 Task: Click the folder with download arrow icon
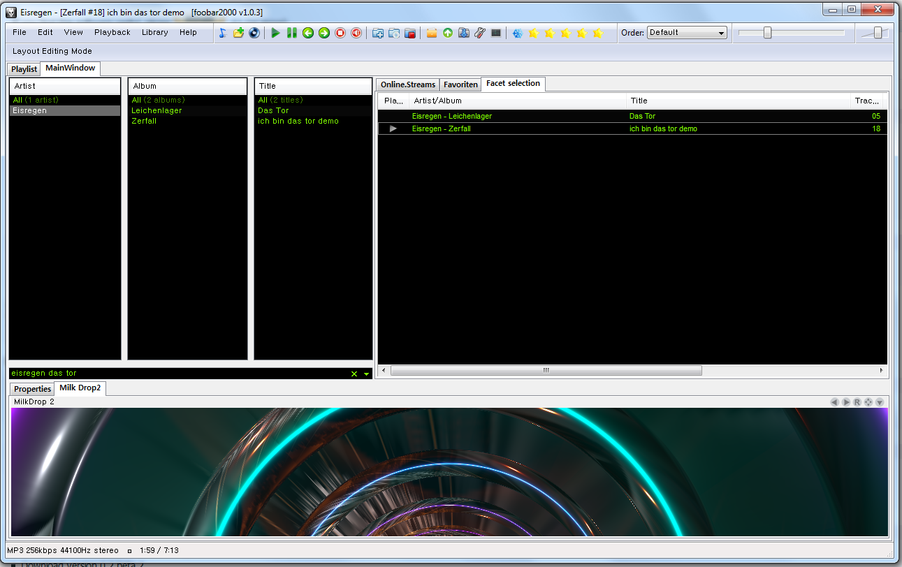click(464, 33)
